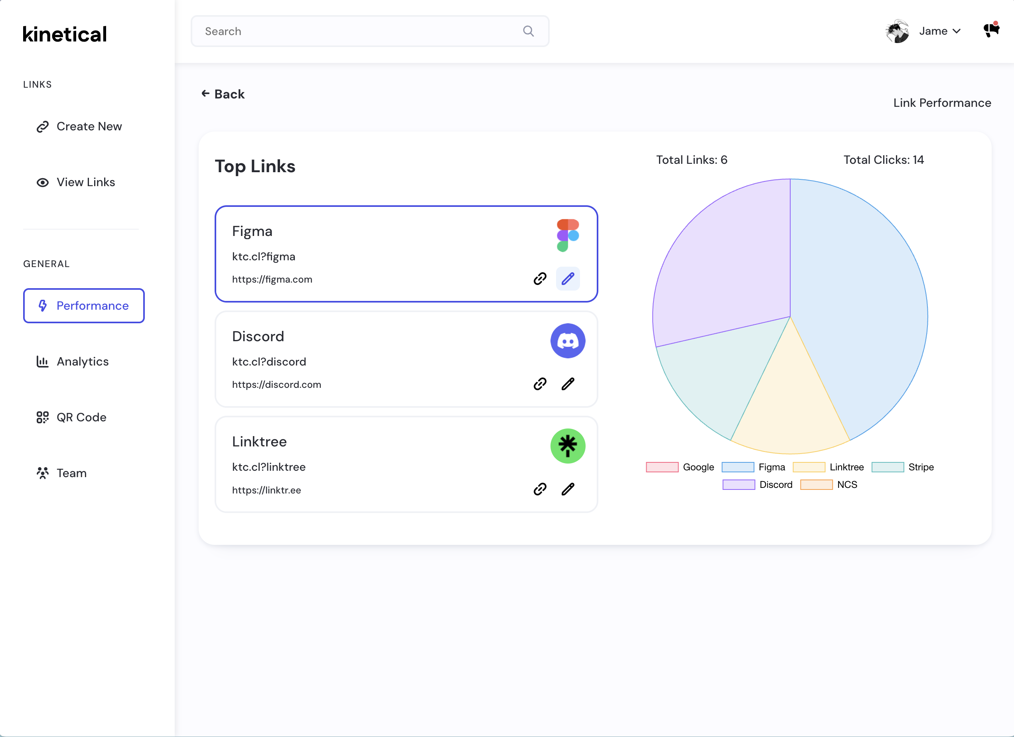
Task: Click the Analytics bar chart icon
Action: pos(42,362)
